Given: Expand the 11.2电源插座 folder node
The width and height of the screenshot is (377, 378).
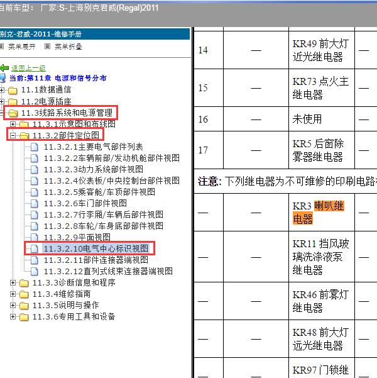Looking at the screenshot, I should (2, 101).
